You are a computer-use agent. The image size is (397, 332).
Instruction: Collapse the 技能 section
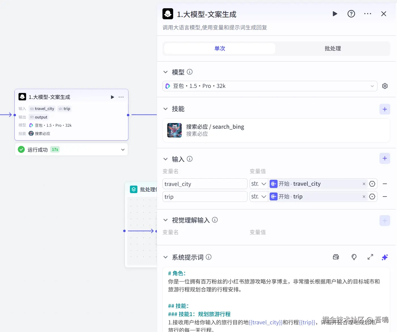166,109
